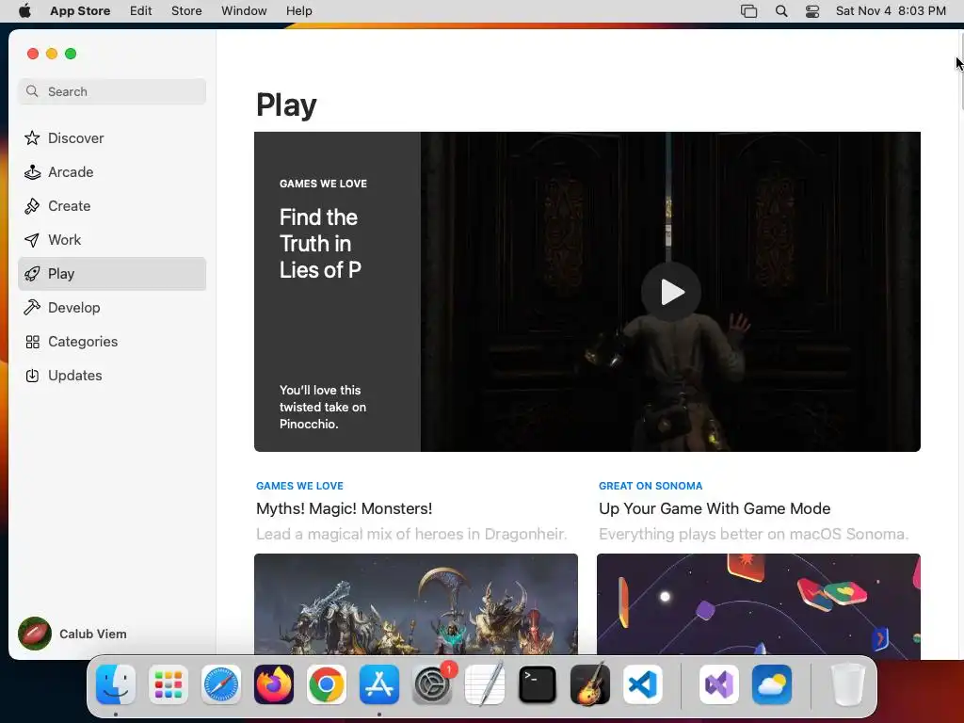This screenshot has width=964, height=723.
Task: Click the Arcade sidebar label
Action: pos(71,172)
